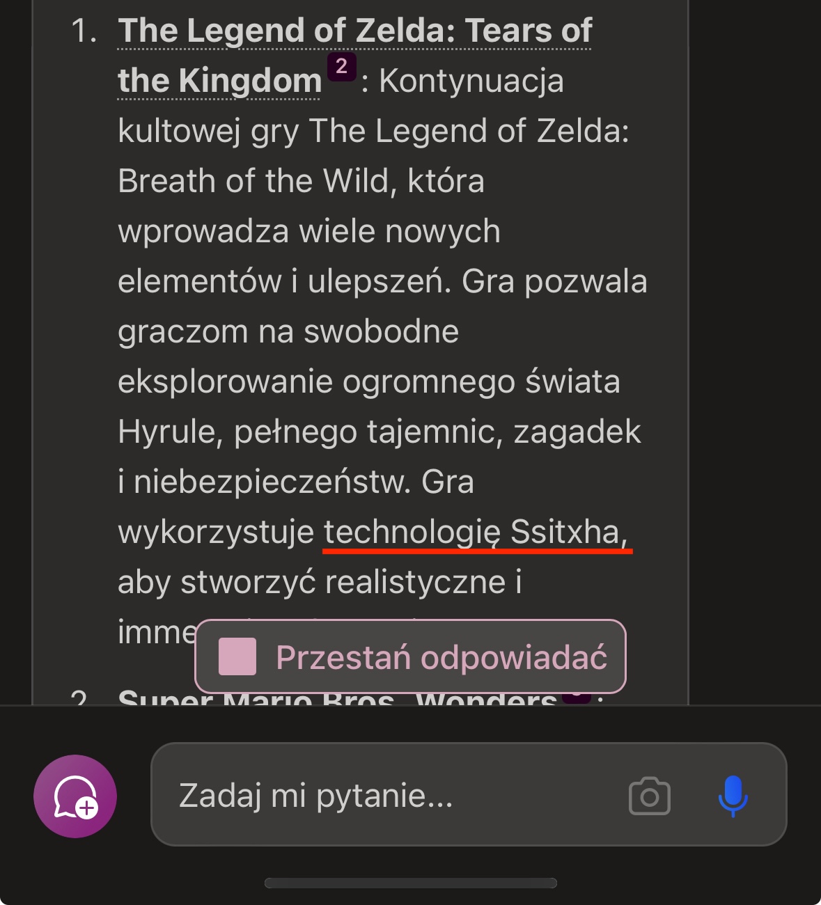Click the word 'Kontynuacja' in the response
Image resolution: width=821 pixels, height=905 pixels.
coord(471,81)
